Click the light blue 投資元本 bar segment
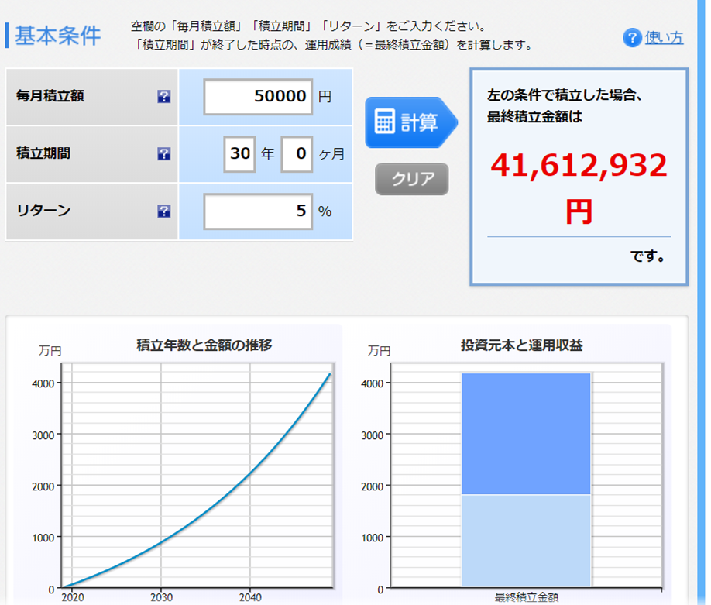 coord(526,541)
